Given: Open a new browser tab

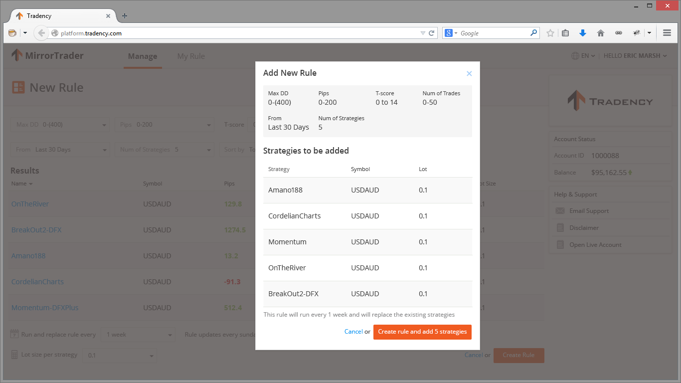Looking at the screenshot, I should [x=125, y=16].
